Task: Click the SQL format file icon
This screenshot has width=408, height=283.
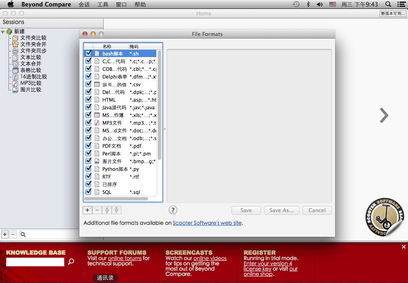Action: click(97, 192)
